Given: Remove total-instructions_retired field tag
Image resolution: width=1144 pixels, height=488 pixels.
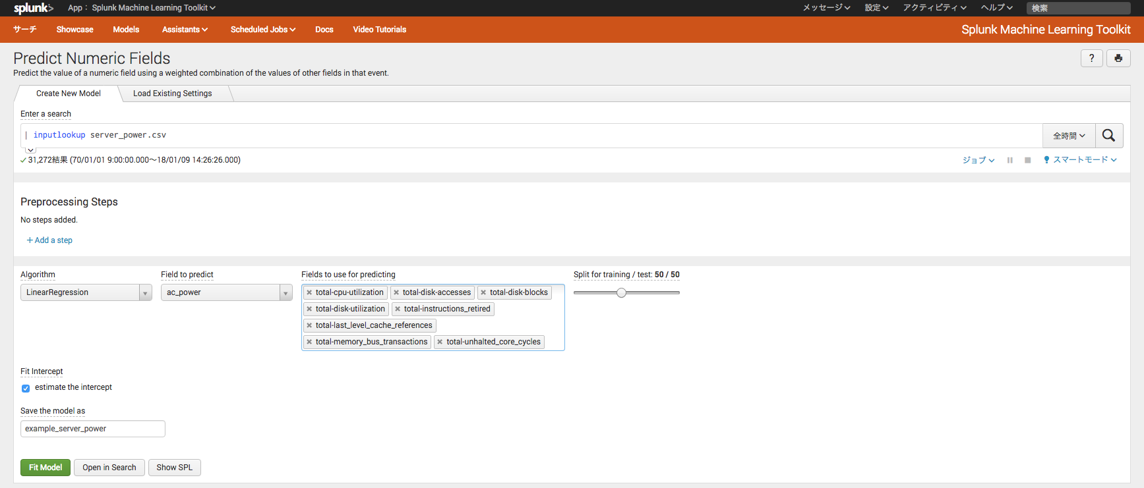Looking at the screenshot, I should tap(398, 309).
